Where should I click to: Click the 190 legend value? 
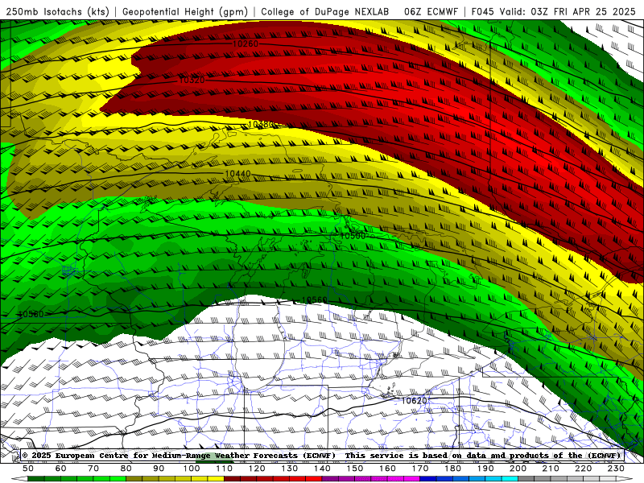485,469
